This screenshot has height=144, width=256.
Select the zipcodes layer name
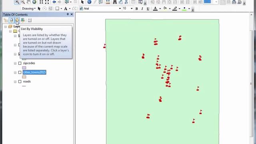click(x=29, y=63)
